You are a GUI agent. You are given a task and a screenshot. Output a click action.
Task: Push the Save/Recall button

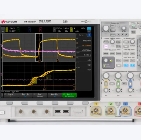(126, 53)
